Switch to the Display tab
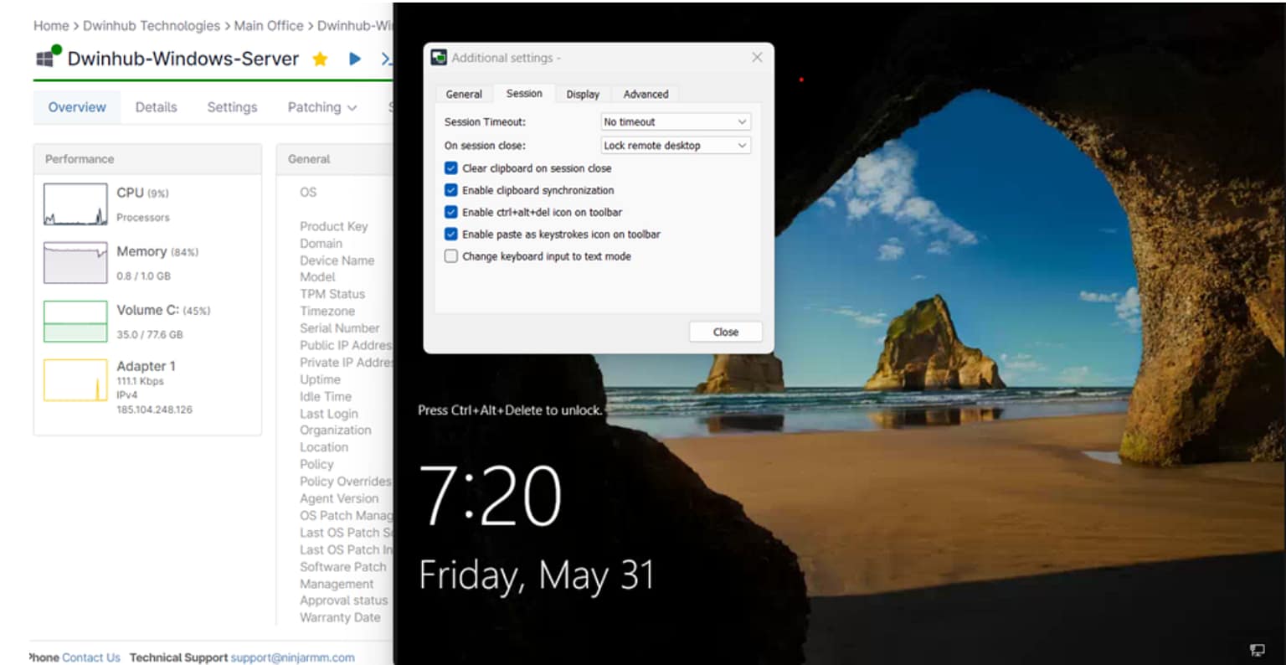 tap(583, 95)
